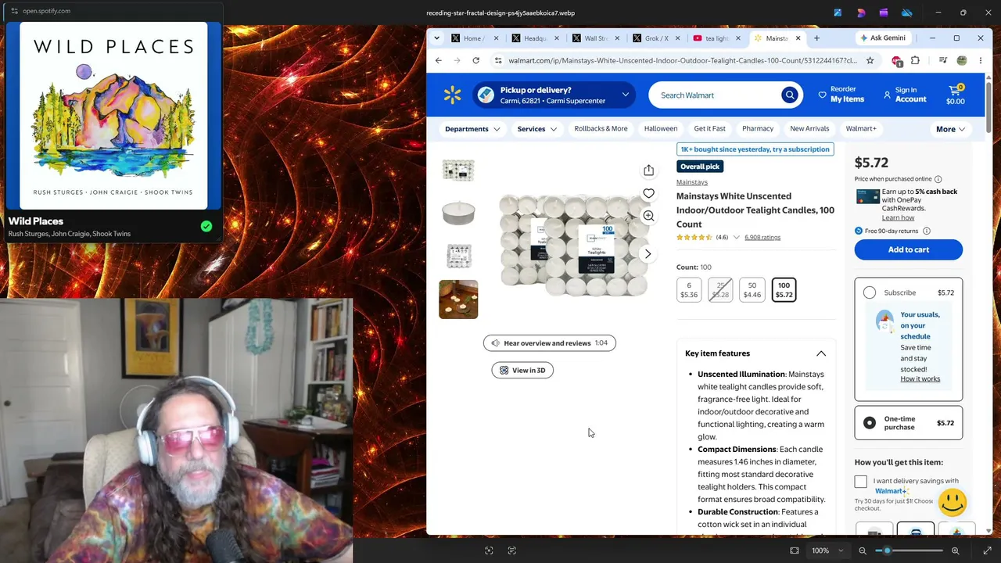Image resolution: width=1001 pixels, height=563 pixels.
Task: Click green saved checkmark on Wild Places
Action: [206, 227]
